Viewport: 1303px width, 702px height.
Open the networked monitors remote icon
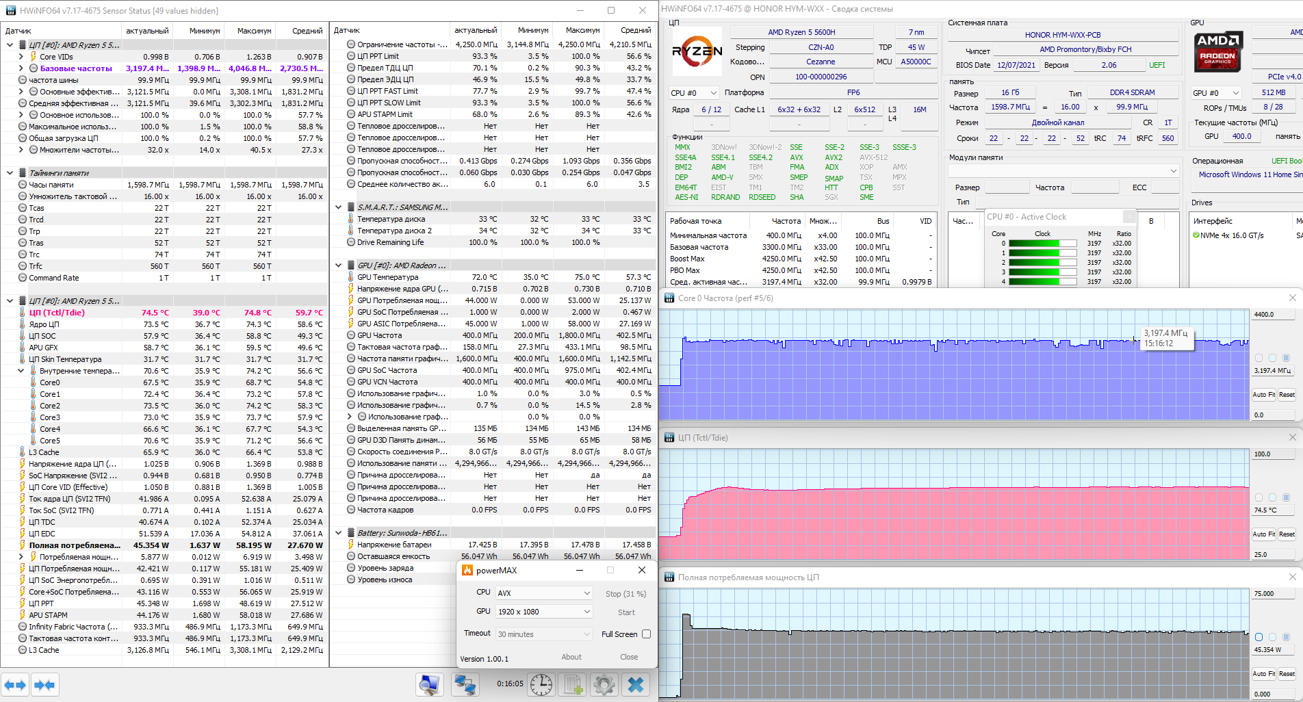point(465,685)
